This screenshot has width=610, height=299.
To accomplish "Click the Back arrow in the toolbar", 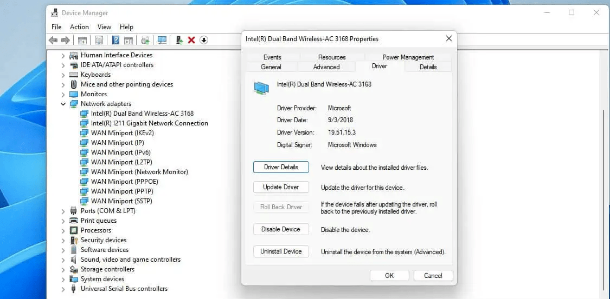I will 53,40.
